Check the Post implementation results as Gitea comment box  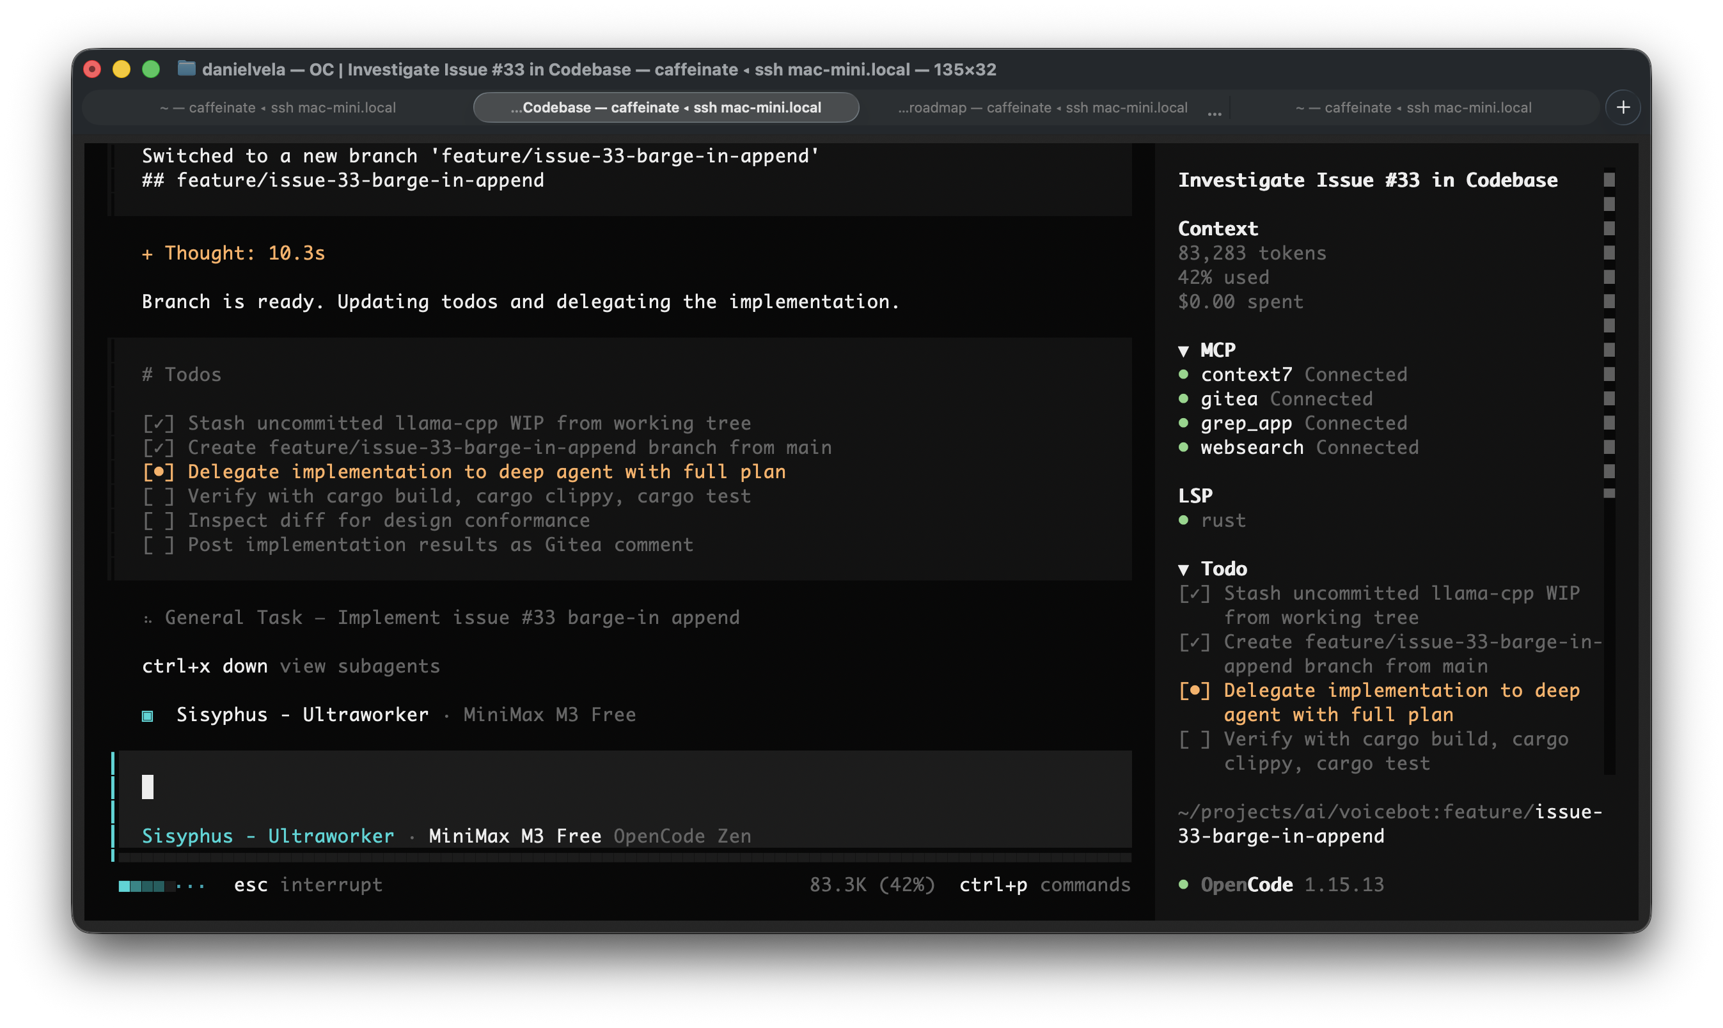pyautogui.click(x=159, y=545)
